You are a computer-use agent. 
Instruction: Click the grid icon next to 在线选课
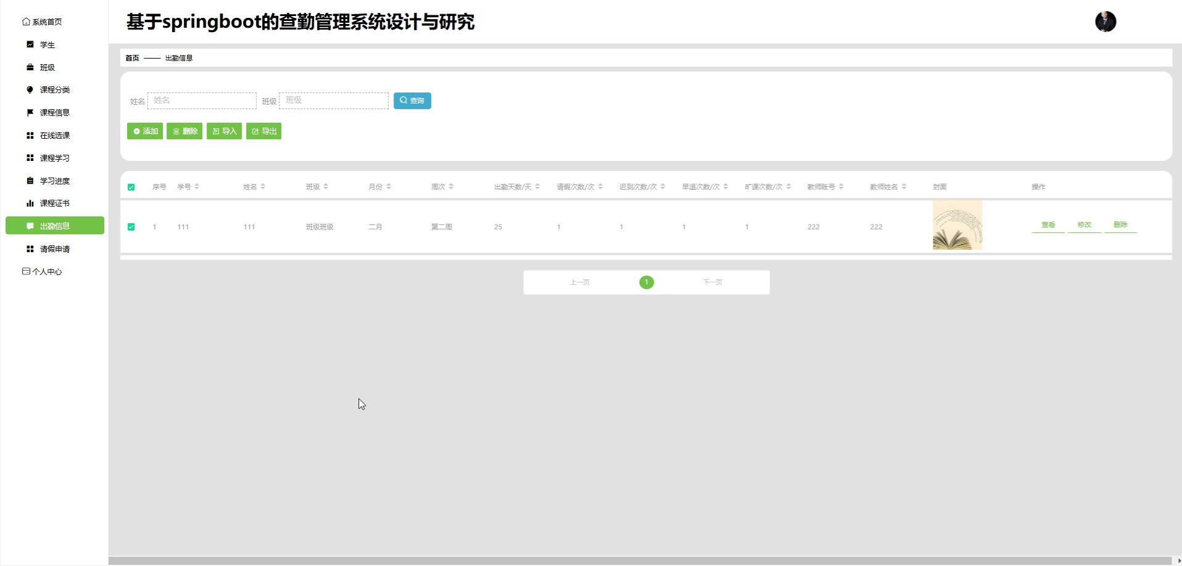[x=30, y=135]
